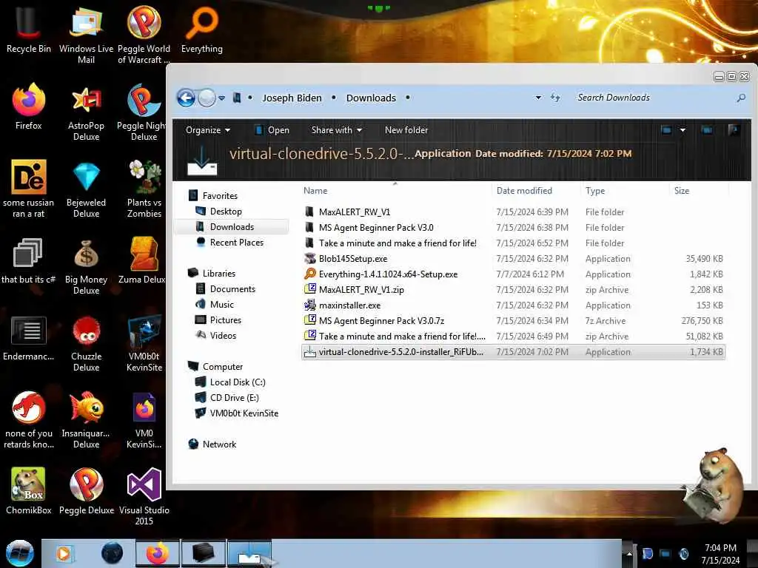This screenshot has width=758, height=568.
Task: Click Open in the Explorer toolbar
Action: point(272,130)
